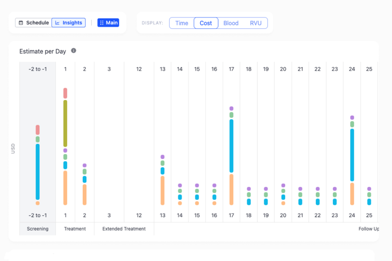Set display to Cost
This screenshot has height=261, width=392.
[206, 23]
